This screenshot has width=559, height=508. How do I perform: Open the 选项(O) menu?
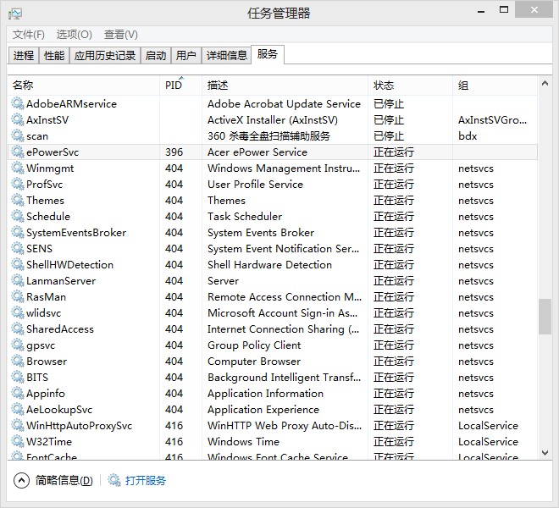(74, 35)
